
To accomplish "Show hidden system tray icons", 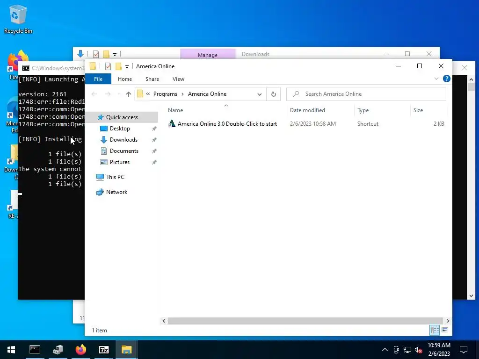I will pos(385,350).
